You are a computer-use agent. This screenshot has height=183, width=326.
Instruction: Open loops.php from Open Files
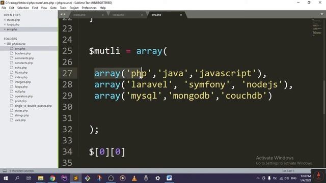[13, 24]
